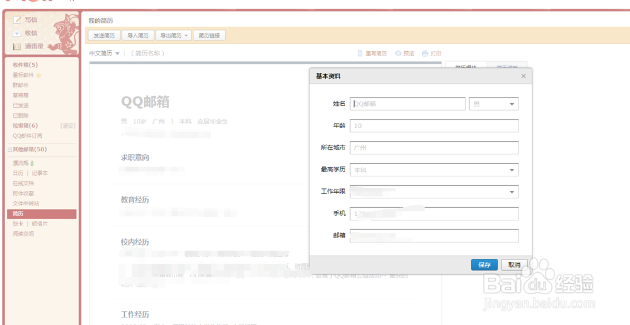Open the gender dropdown showing 男
Image resolution: width=630 pixels, height=325 pixels.
[x=494, y=104]
